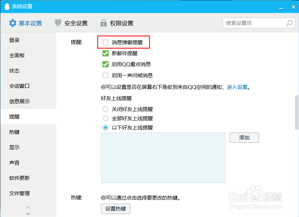Click the blue gear icon for 基本设置
Viewport: 299px width, 217px height.
click(13, 23)
